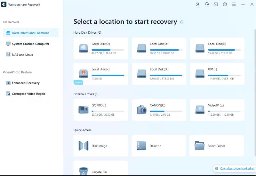Click "Can't detect your hard drive?" link
The width and height of the screenshot is (256, 176).
click(236, 169)
